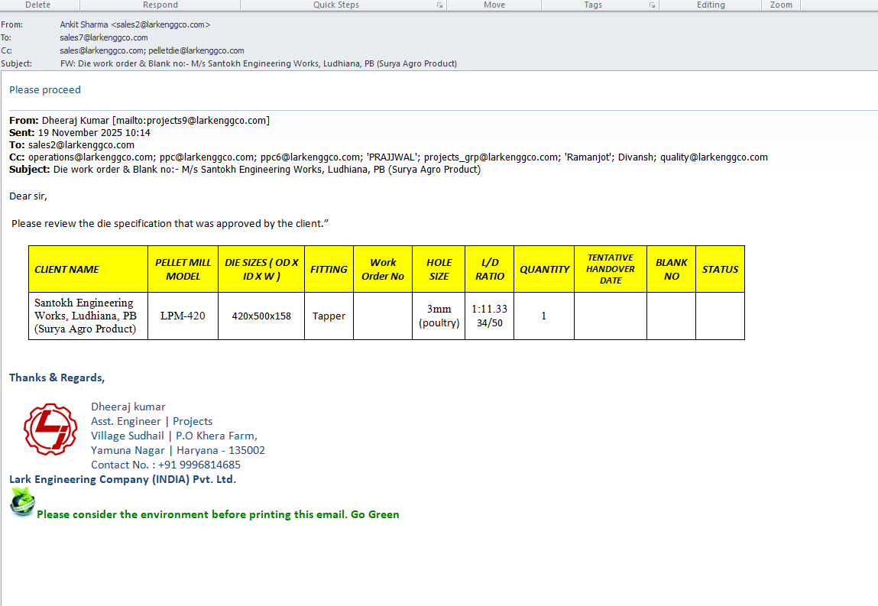Click the Move ribbon group label
This screenshot has height=606, width=878.
click(494, 5)
